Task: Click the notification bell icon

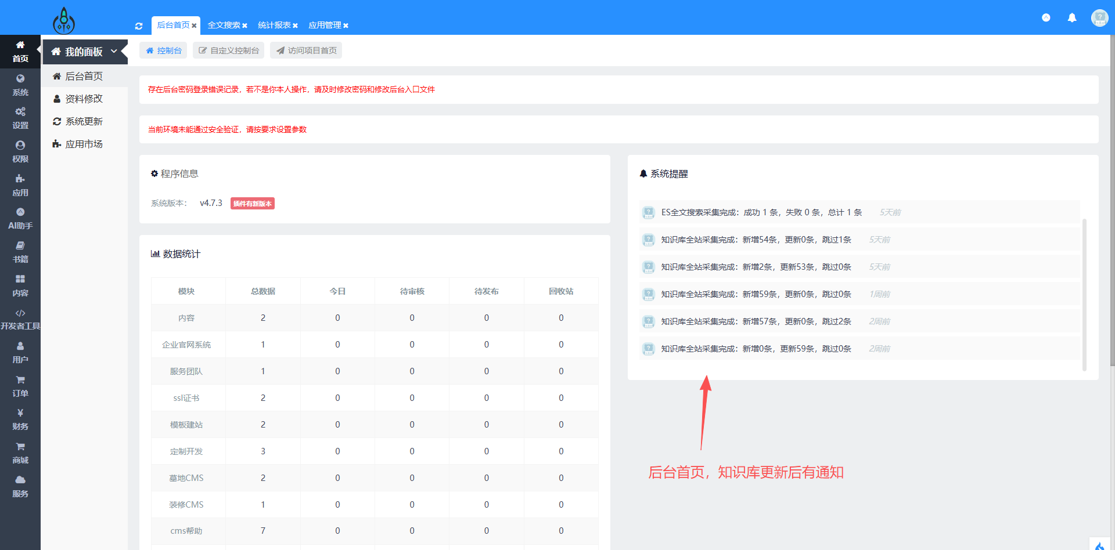Action: point(1072,18)
